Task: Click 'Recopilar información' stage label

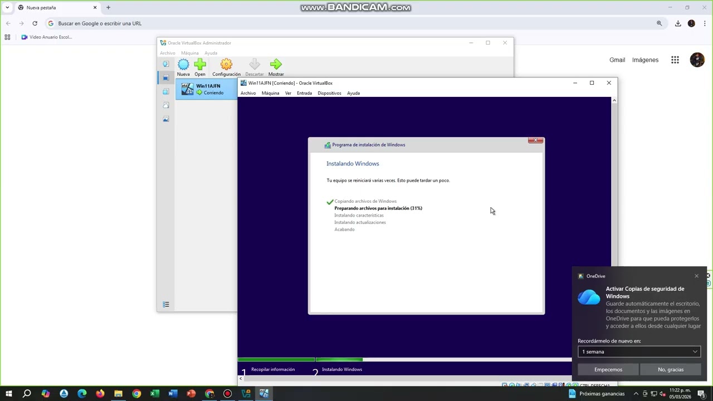Action: click(x=273, y=369)
